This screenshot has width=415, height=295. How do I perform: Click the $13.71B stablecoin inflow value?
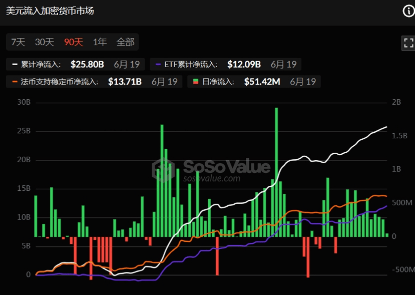click(125, 82)
